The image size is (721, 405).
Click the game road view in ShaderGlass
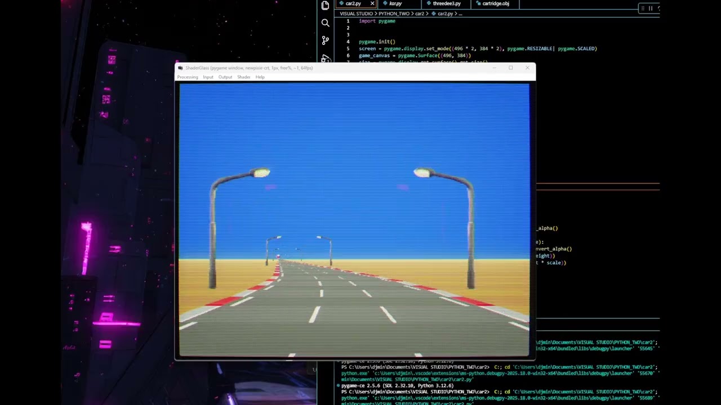(354, 220)
